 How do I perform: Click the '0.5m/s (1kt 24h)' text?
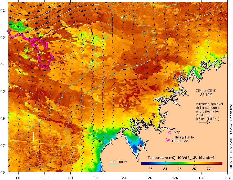pos(208,119)
